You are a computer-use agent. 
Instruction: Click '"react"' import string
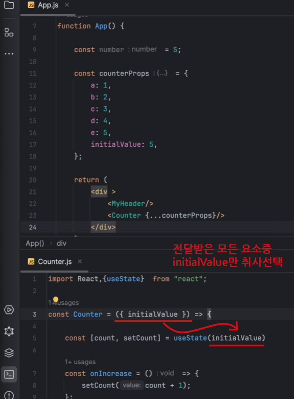(188, 279)
